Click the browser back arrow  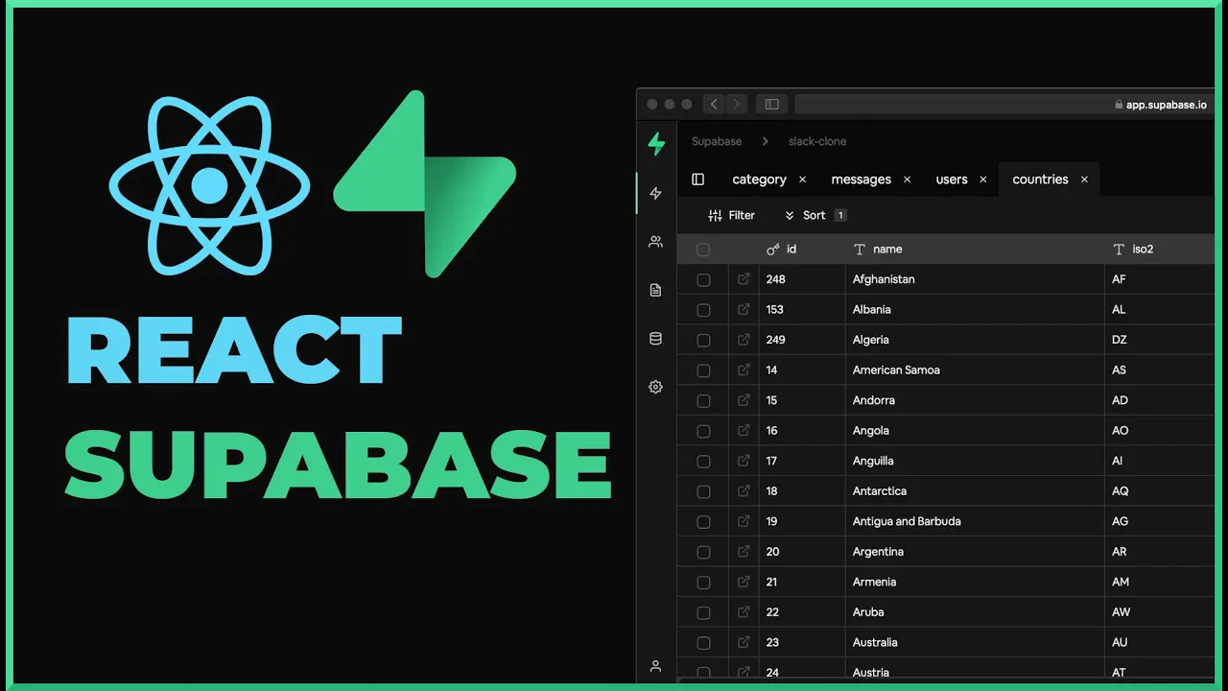(713, 104)
